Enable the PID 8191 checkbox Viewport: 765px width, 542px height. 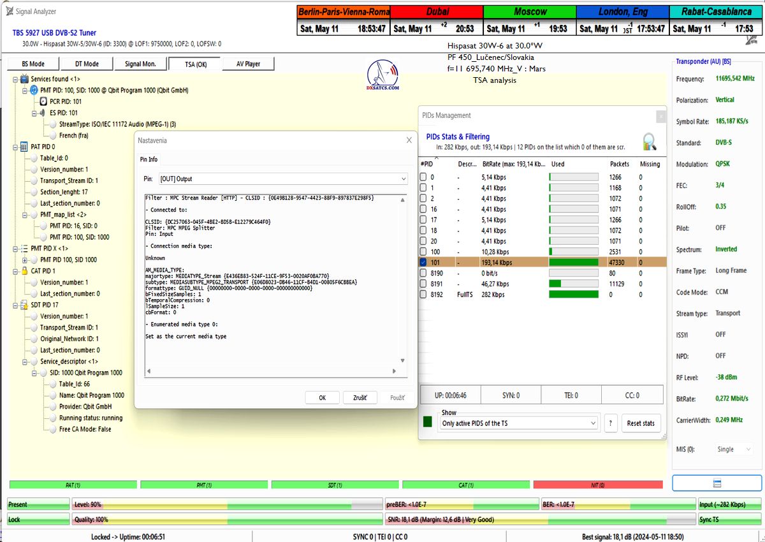click(423, 284)
